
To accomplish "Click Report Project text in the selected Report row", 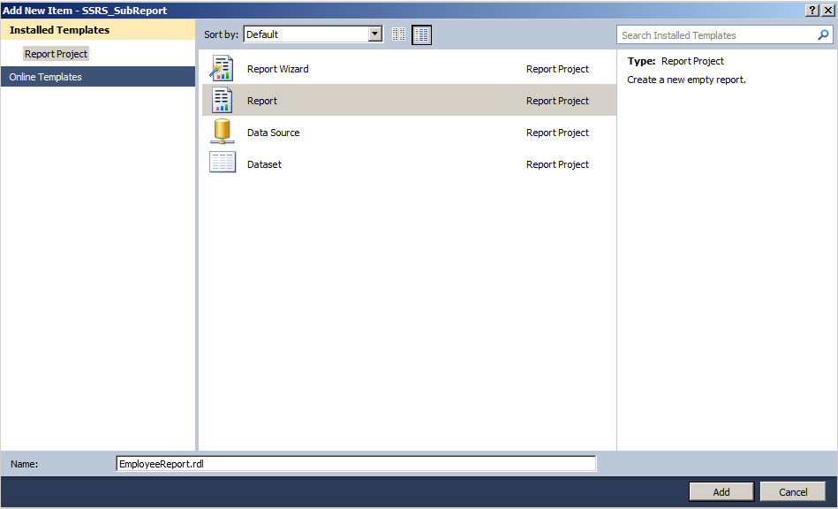I will [x=557, y=101].
